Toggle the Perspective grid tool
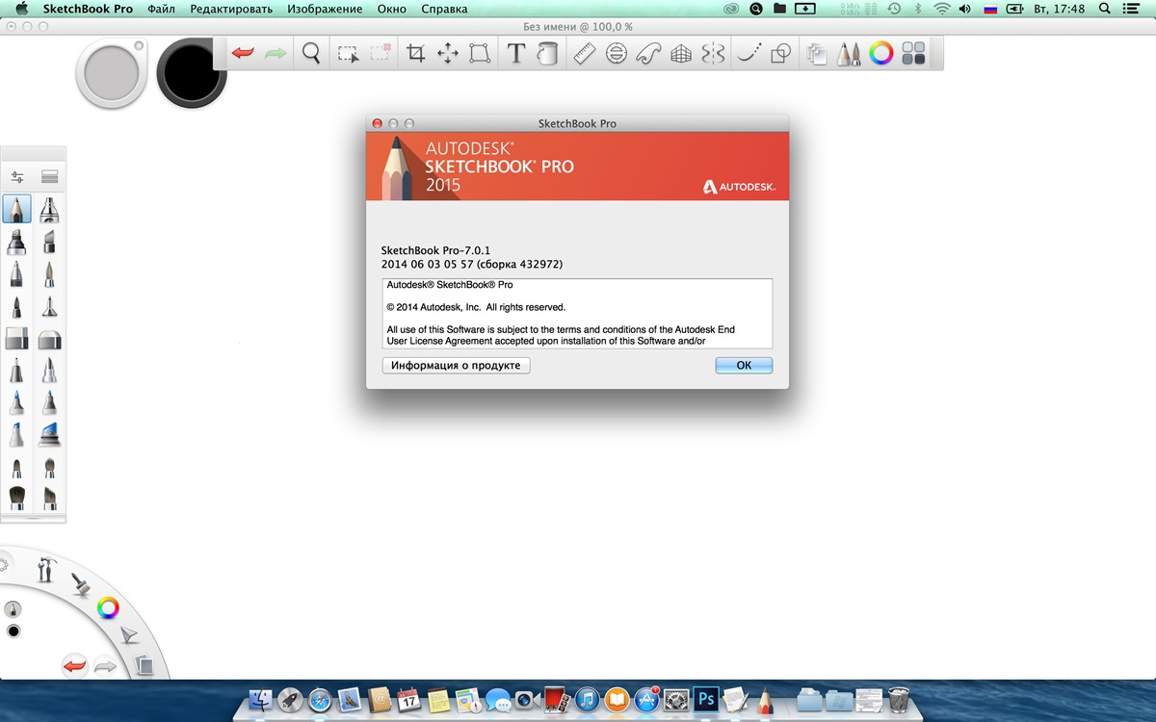 coord(681,54)
